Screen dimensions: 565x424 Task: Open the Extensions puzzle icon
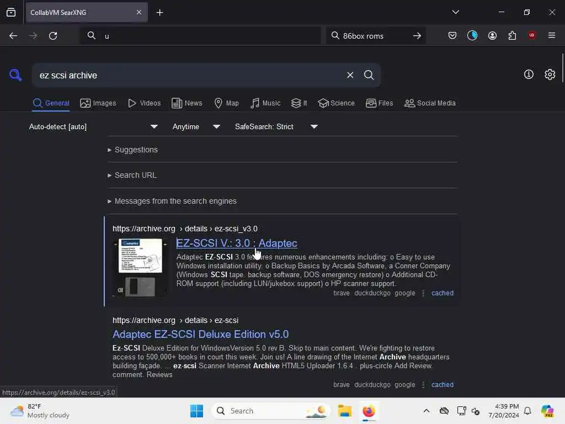(x=512, y=35)
